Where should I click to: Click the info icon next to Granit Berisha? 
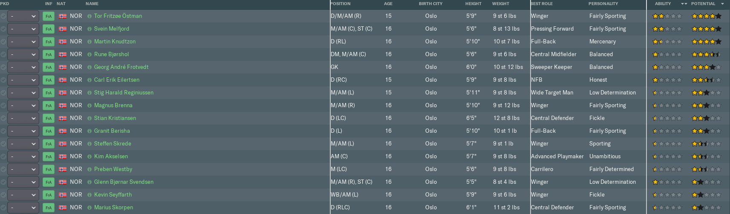89,131
